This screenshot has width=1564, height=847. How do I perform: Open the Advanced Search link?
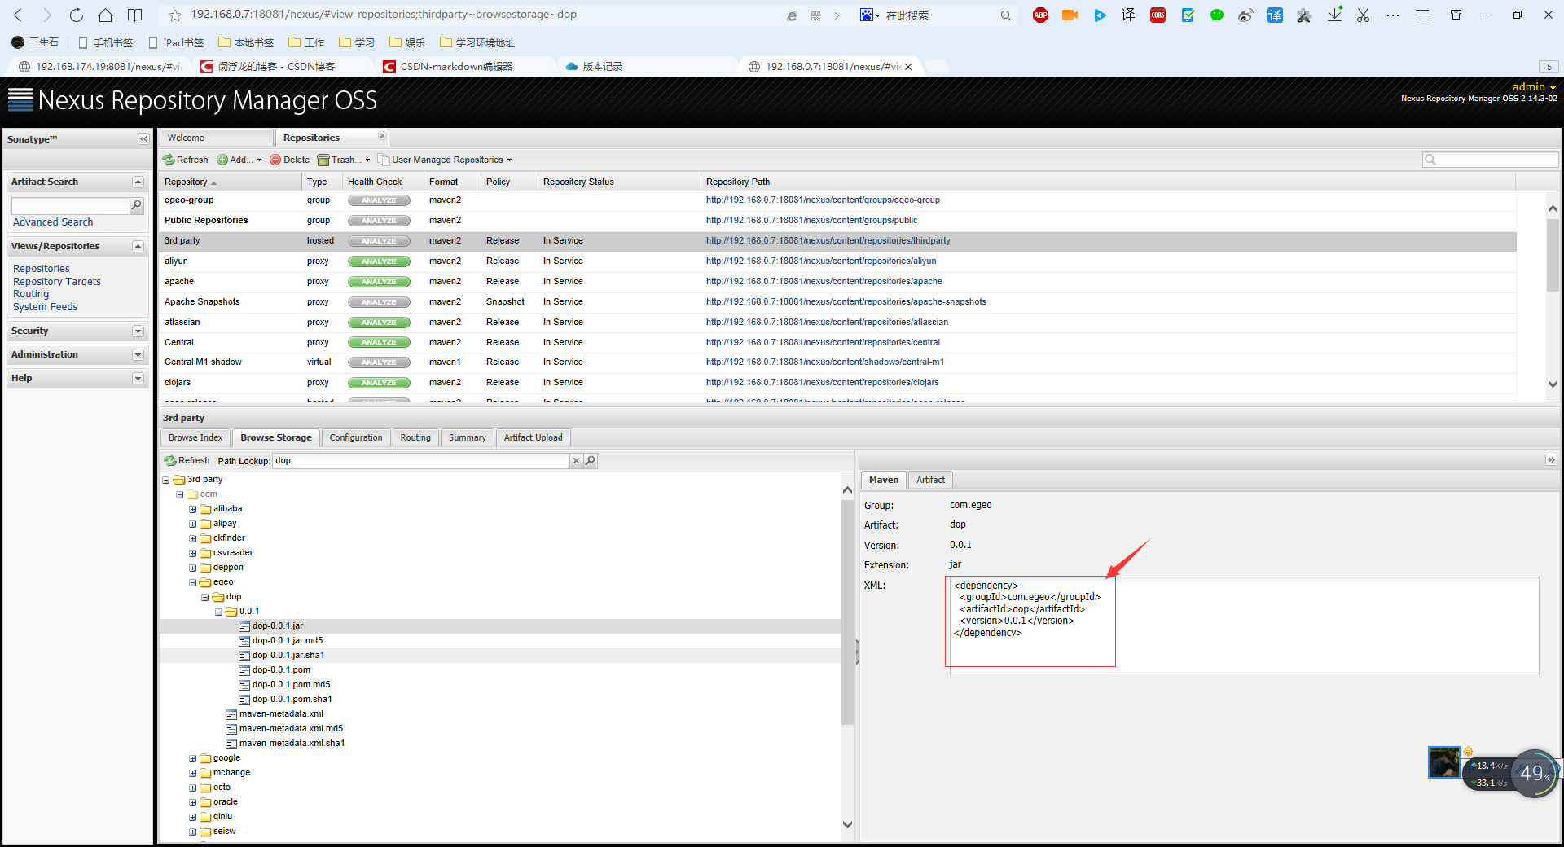pyautogui.click(x=53, y=222)
